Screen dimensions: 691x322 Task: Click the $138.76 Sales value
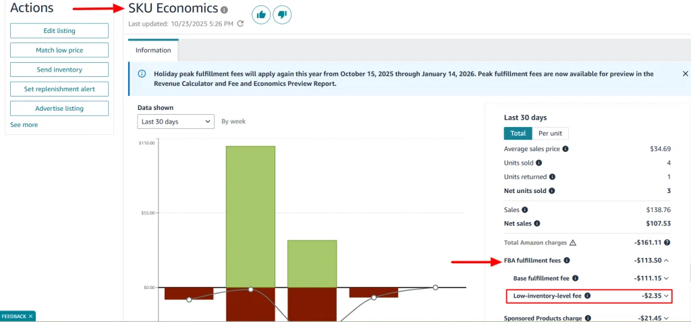[659, 210]
